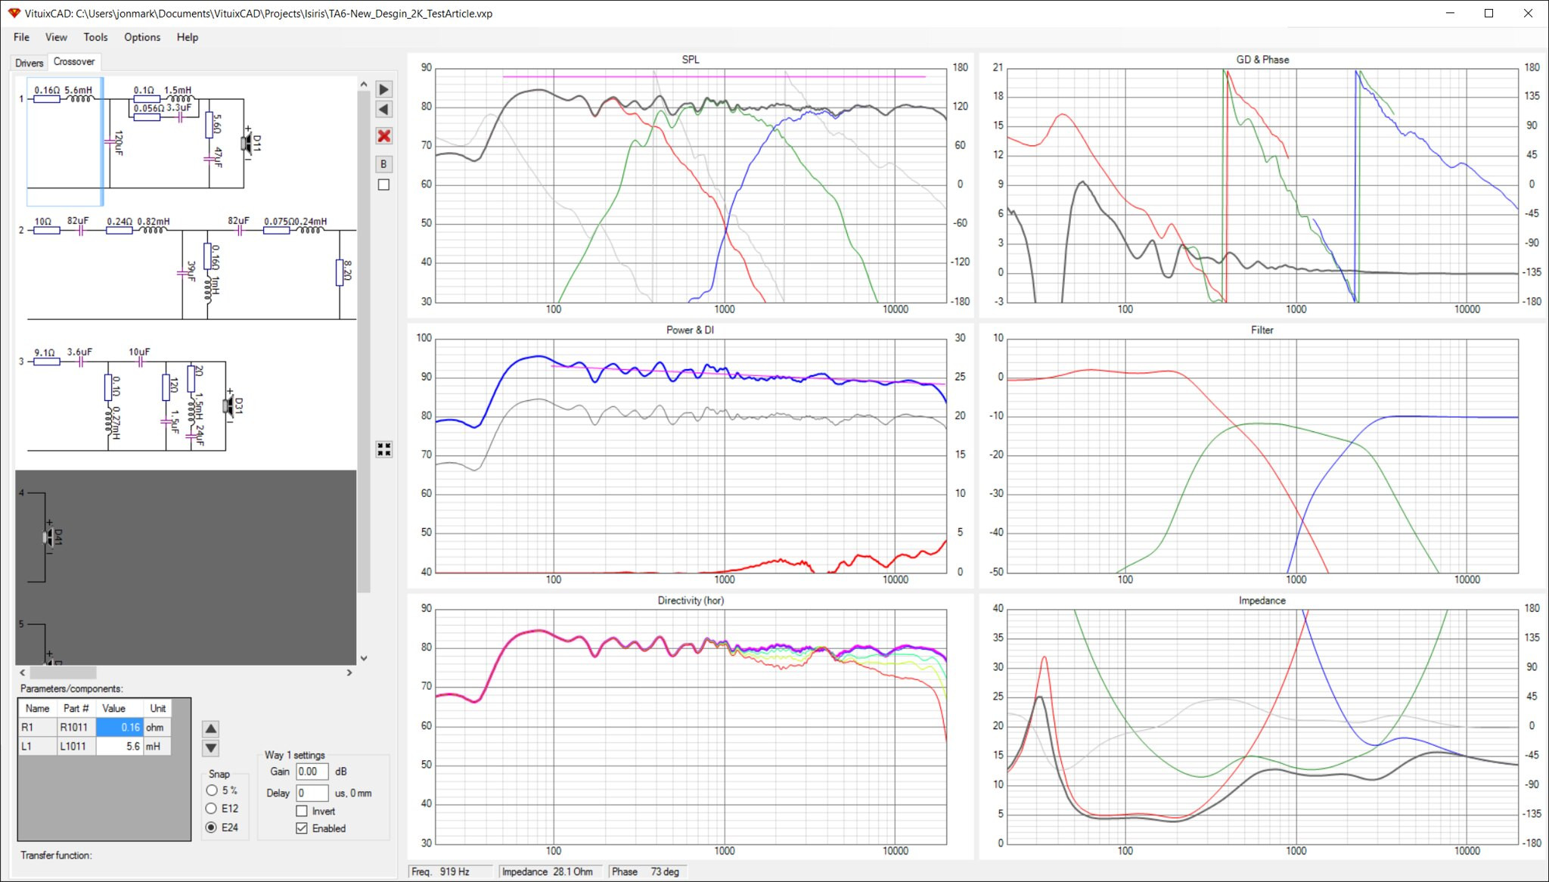Click the Name column header

(38, 709)
